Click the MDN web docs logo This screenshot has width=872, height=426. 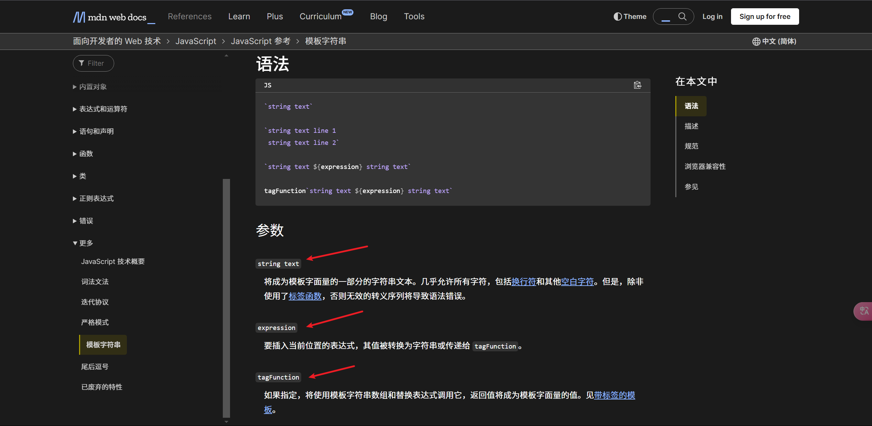(110, 17)
